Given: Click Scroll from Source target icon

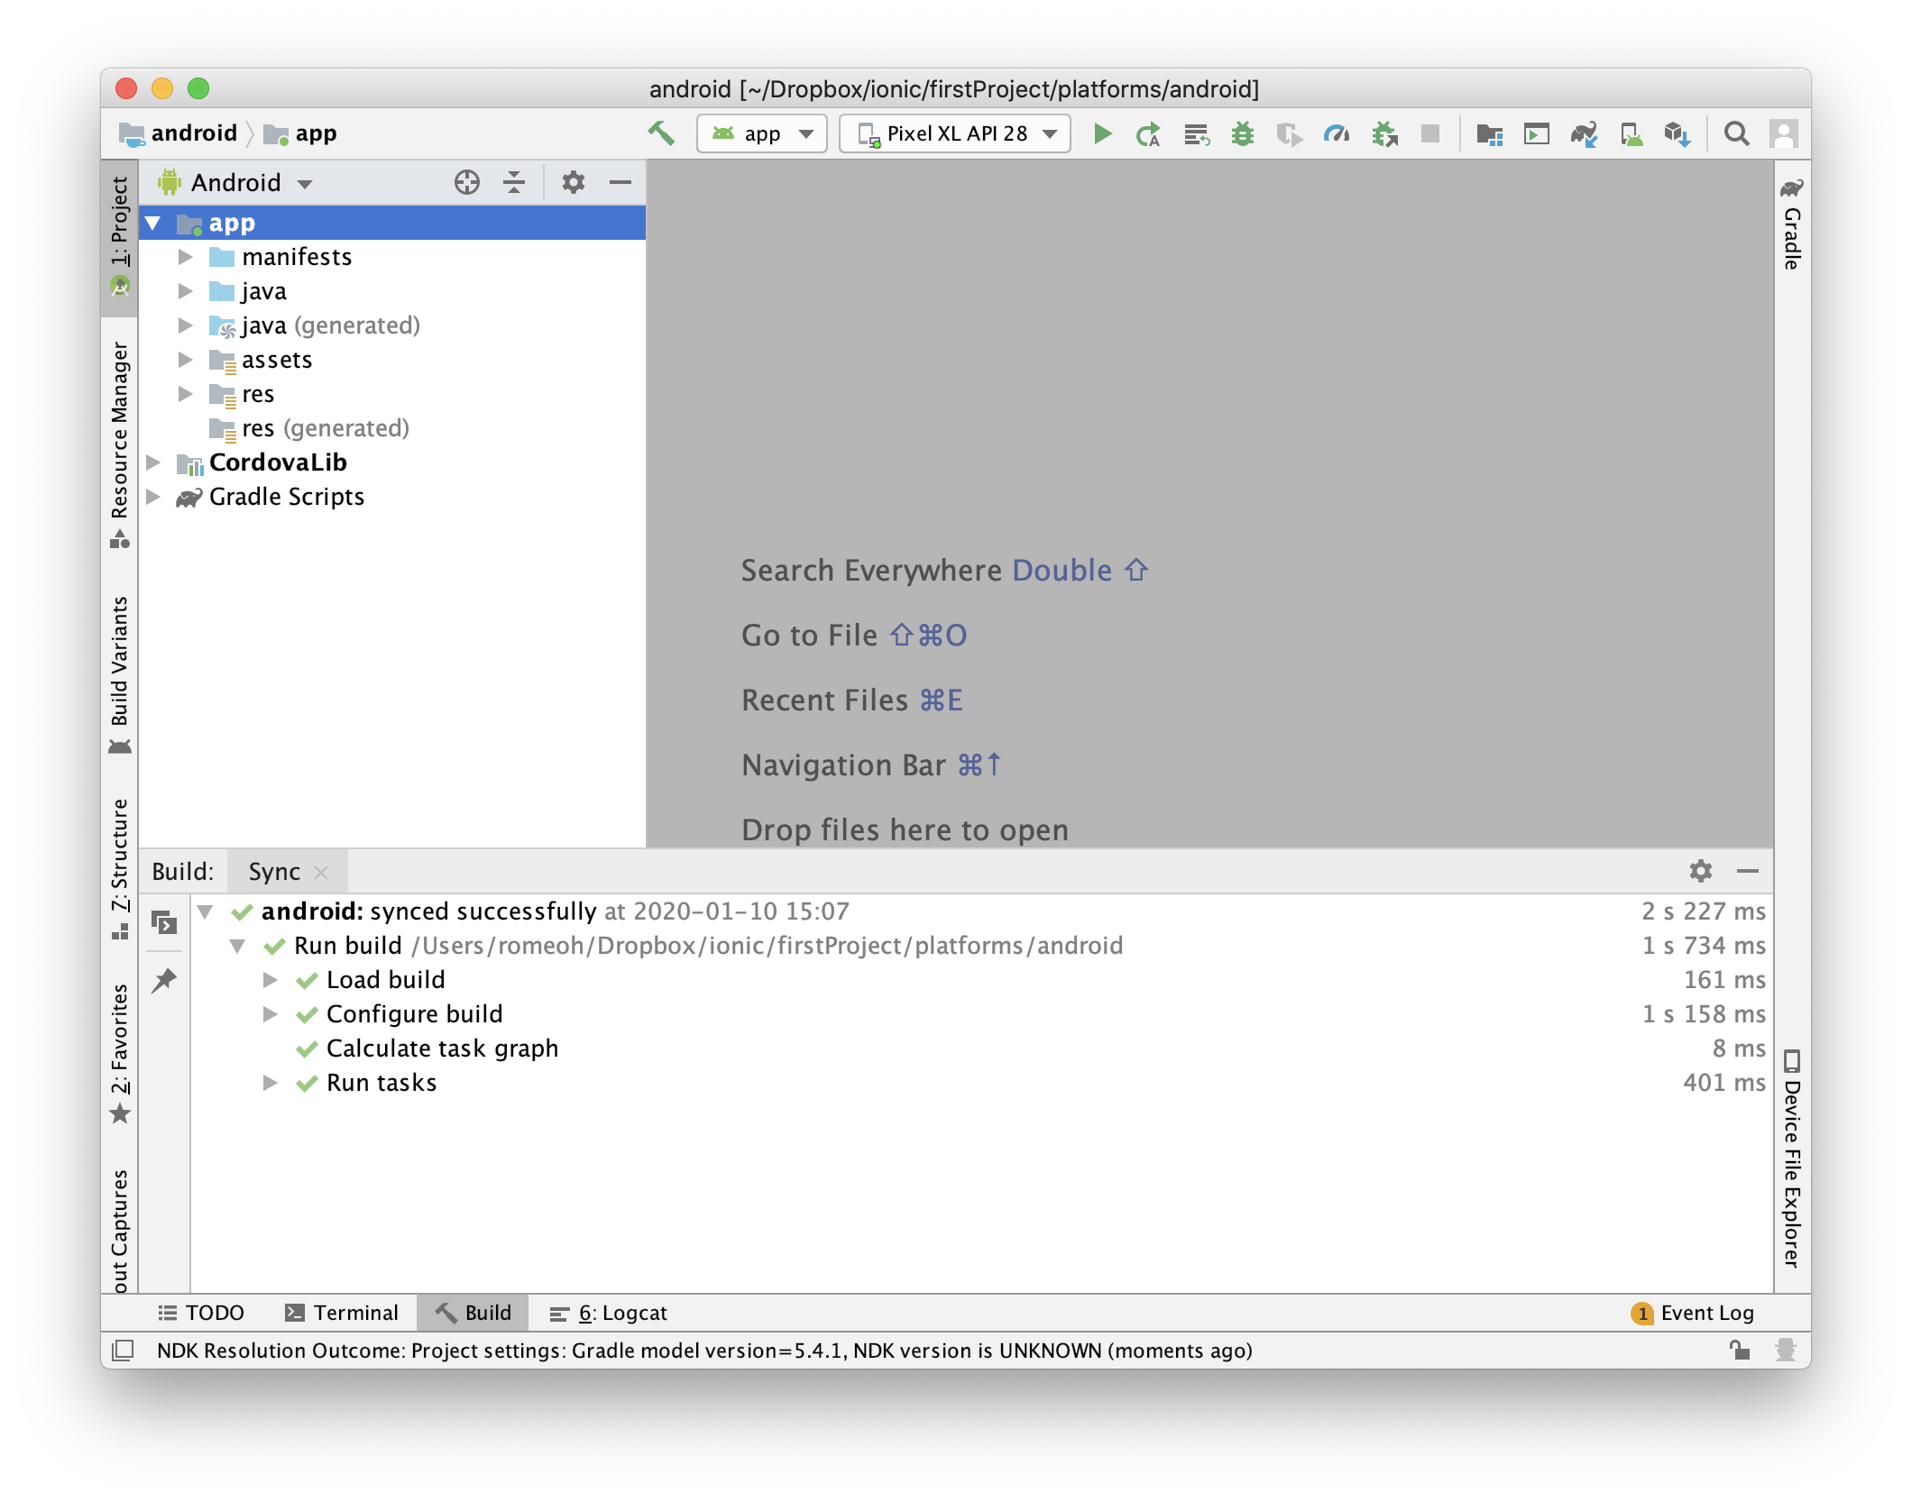Looking at the screenshot, I should click(466, 183).
